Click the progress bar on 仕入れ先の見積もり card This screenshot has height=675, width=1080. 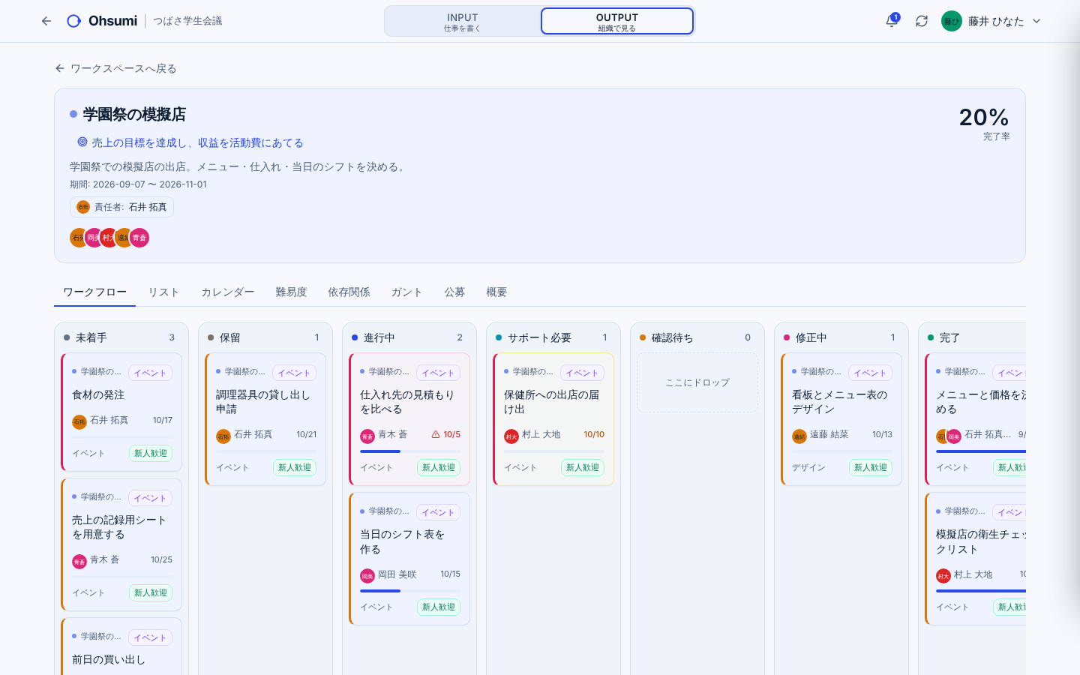point(409,451)
